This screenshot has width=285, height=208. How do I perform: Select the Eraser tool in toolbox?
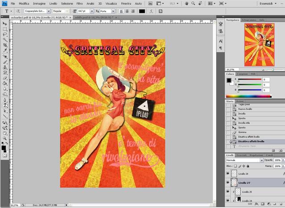pos(5,78)
